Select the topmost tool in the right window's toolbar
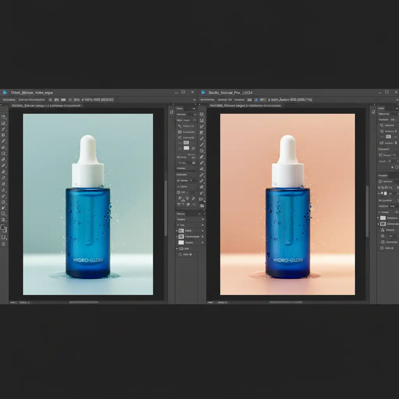This screenshot has height=399, width=399. (201, 115)
